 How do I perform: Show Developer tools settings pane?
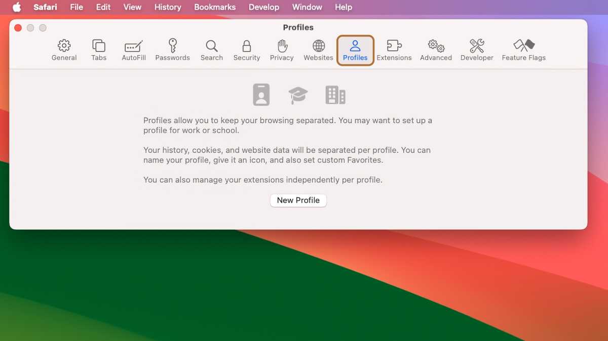tap(477, 50)
